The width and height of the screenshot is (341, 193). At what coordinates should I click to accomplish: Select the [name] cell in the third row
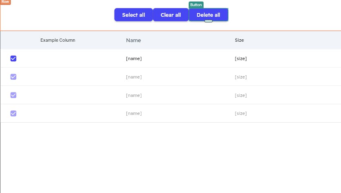(134, 95)
